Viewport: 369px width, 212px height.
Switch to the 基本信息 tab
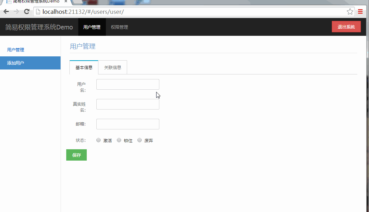pos(84,67)
